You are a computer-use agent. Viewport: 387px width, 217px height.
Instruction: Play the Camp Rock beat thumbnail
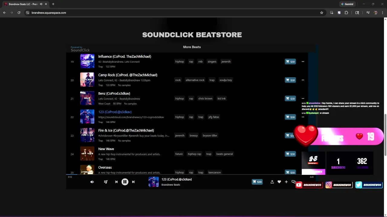coord(87,80)
